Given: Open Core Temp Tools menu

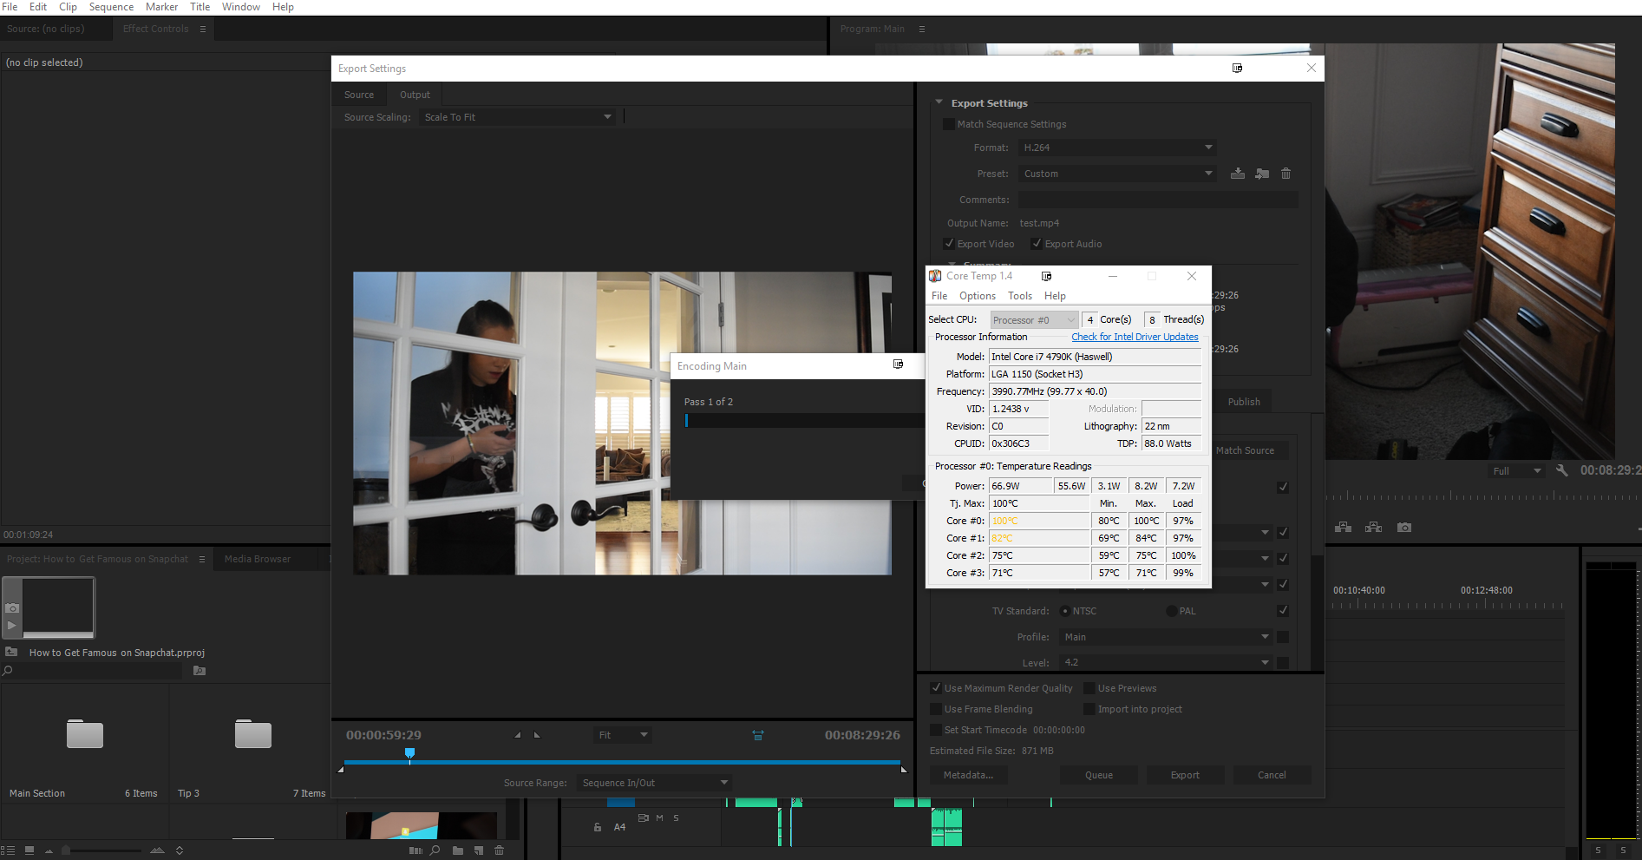Looking at the screenshot, I should click(1020, 296).
